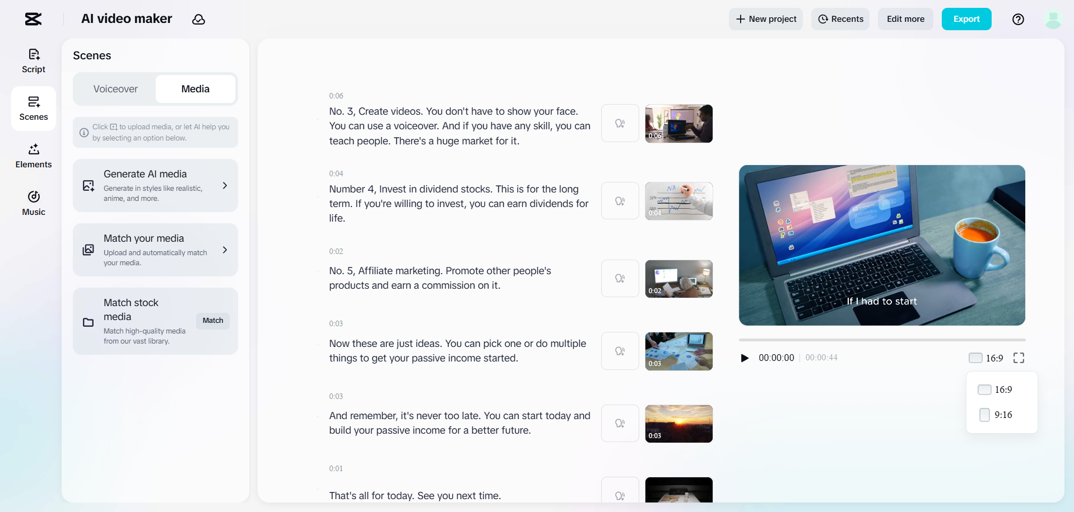Select the 'That's all for today' thumbnail
The image size is (1074, 512).
tap(679, 490)
